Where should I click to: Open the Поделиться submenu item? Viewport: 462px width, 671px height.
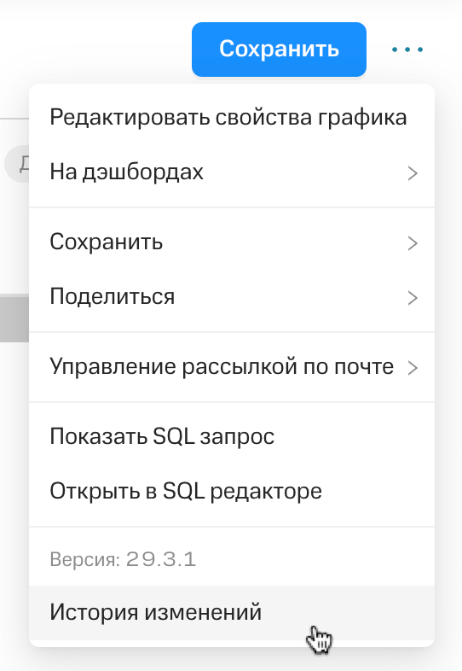point(232,296)
